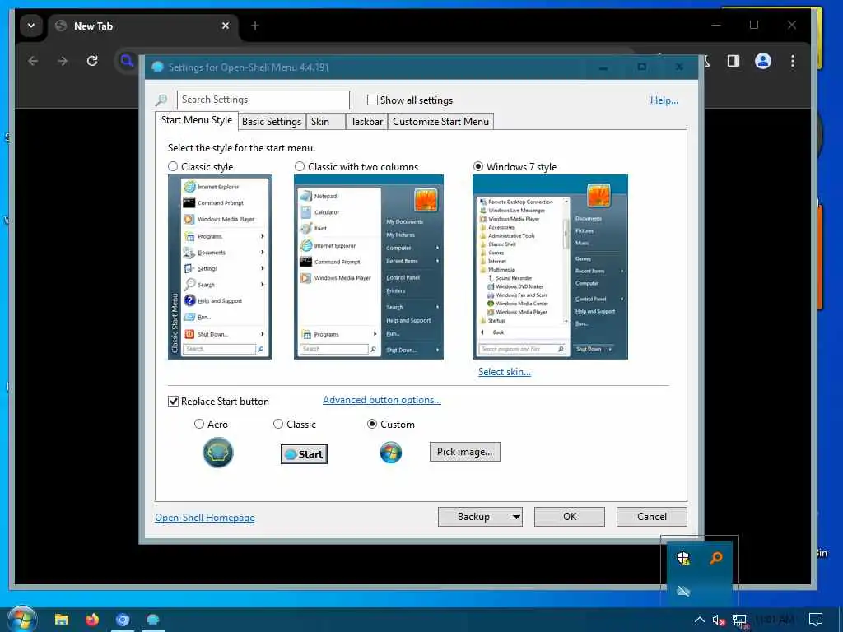Image resolution: width=843 pixels, height=632 pixels.
Task: Open the Select skin link
Action: tap(505, 372)
